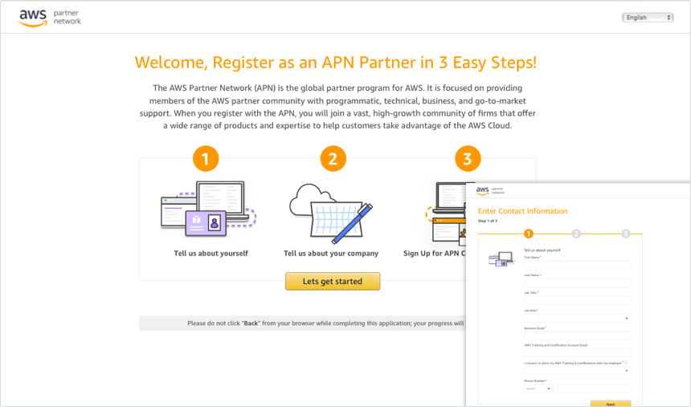Open the phone country code Select dropdown

pyautogui.click(x=538, y=389)
